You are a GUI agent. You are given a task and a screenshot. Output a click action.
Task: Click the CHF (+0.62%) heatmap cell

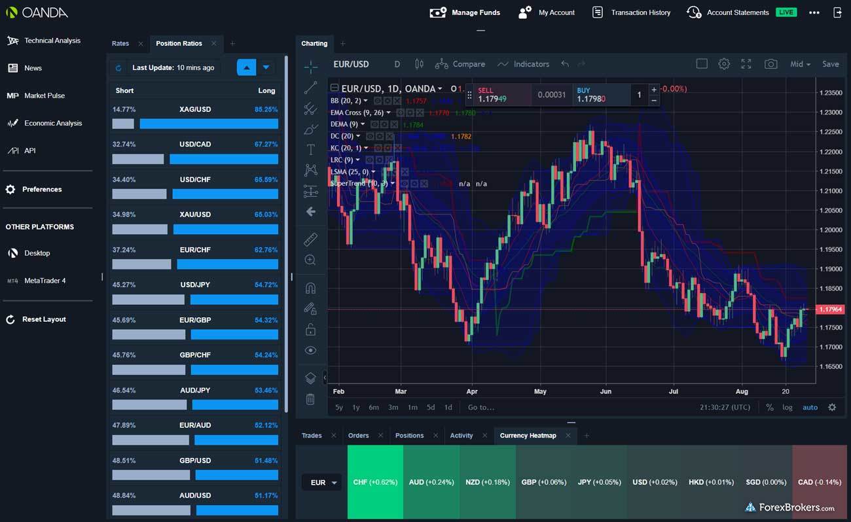pos(375,483)
